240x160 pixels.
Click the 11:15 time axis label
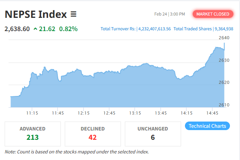click(x=32, y=113)
